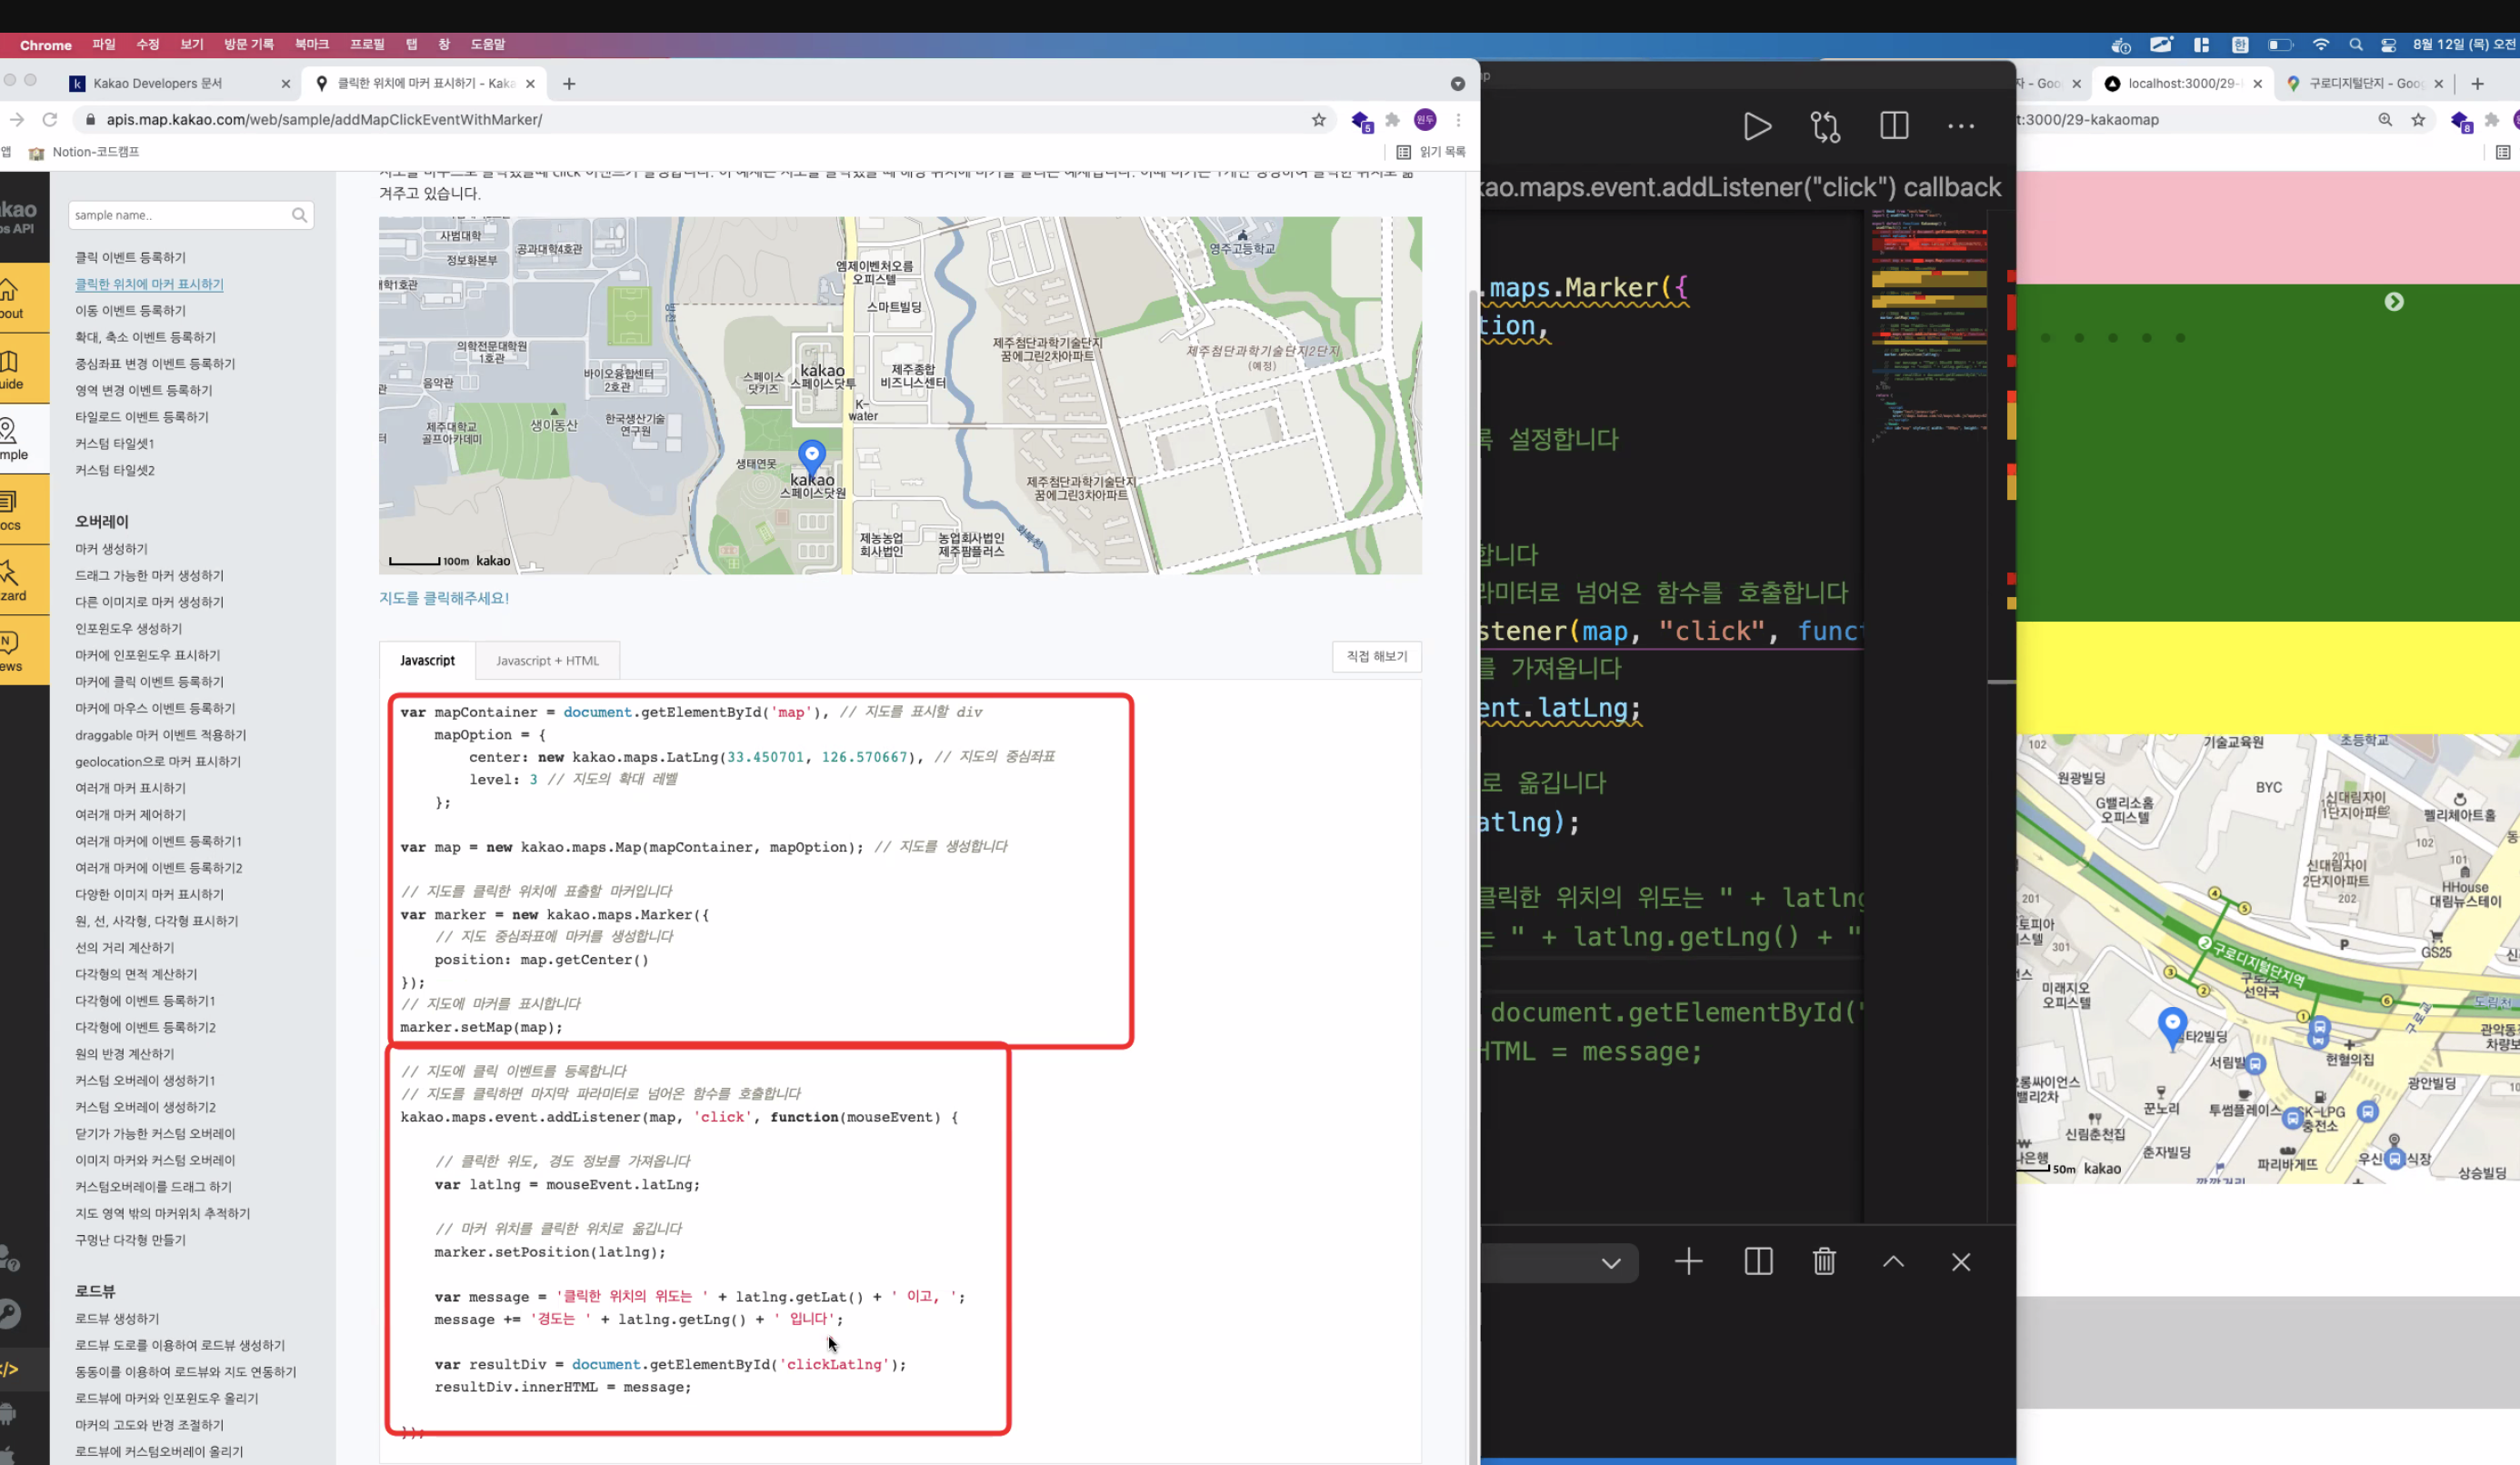Expand the terminal selector dropdown chevron
Screen dimensions: 2520x1465
[1610, 1263]
